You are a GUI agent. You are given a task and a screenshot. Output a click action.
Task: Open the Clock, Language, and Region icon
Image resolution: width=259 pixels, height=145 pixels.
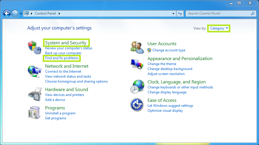(x=137, y=87)
